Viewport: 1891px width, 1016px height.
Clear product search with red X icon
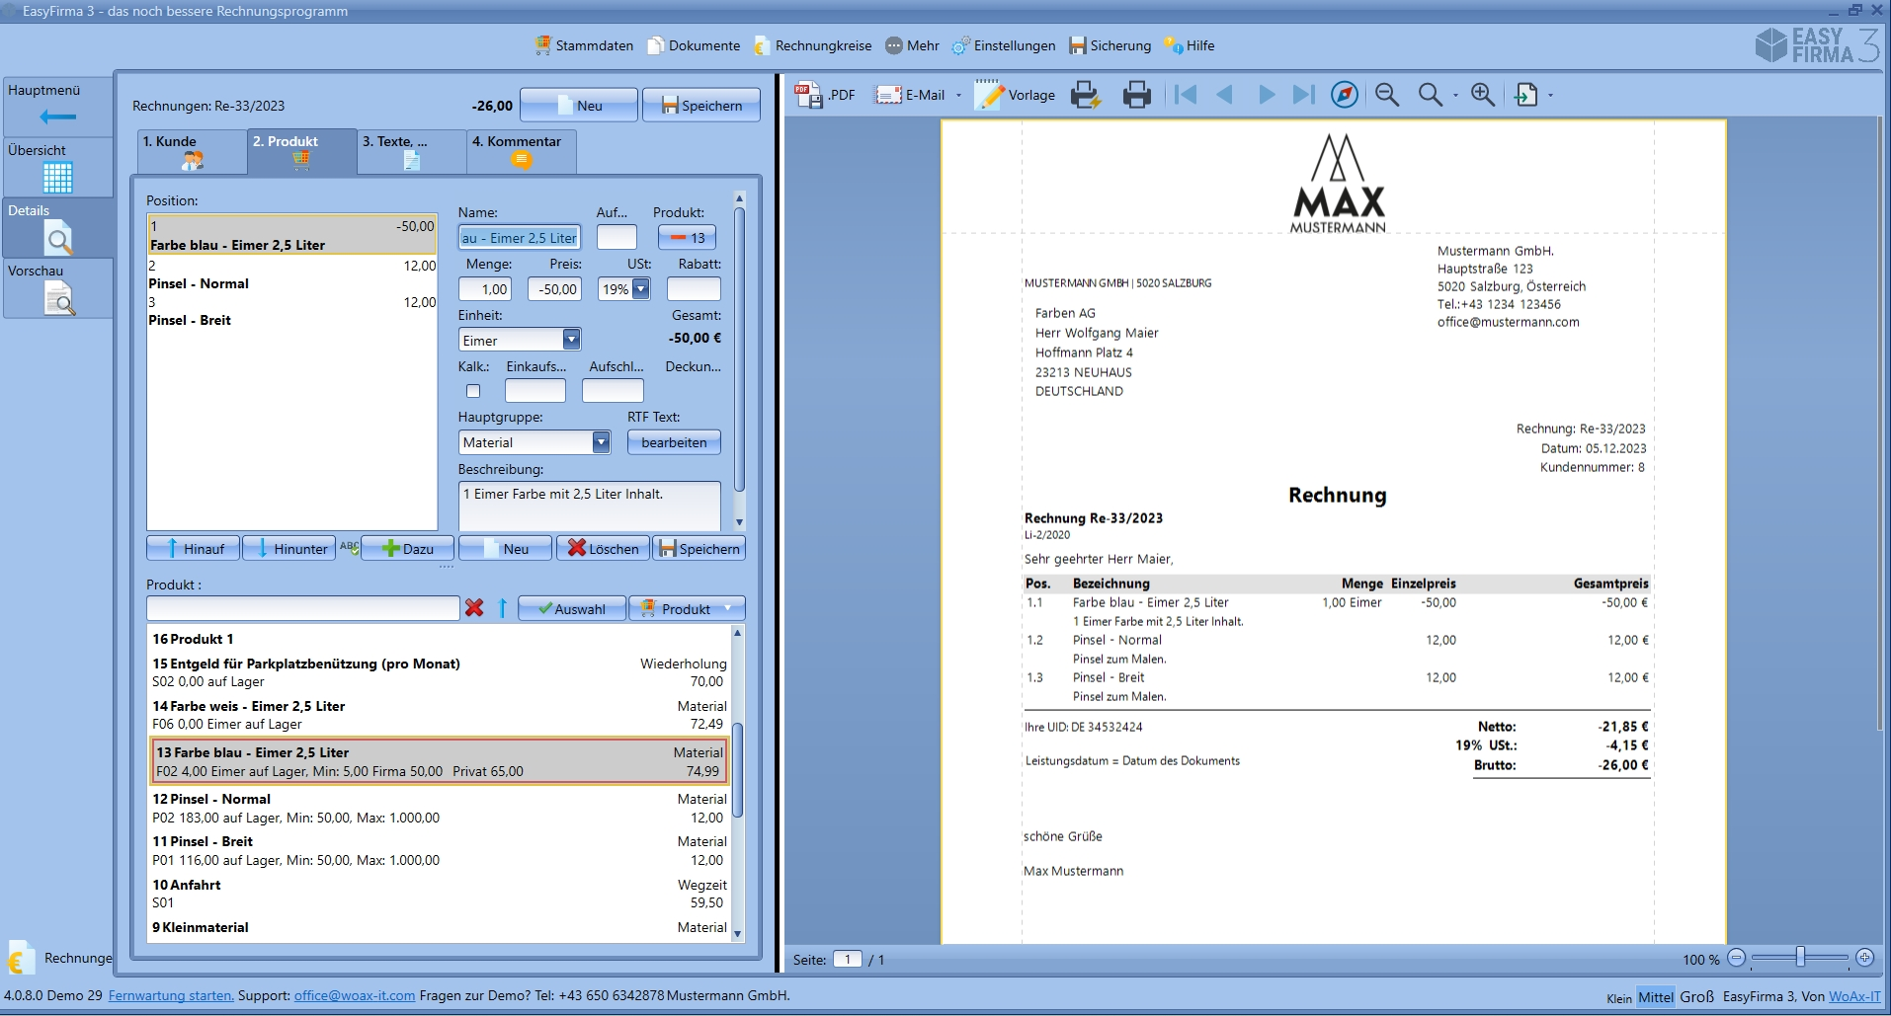pos(474,608)
